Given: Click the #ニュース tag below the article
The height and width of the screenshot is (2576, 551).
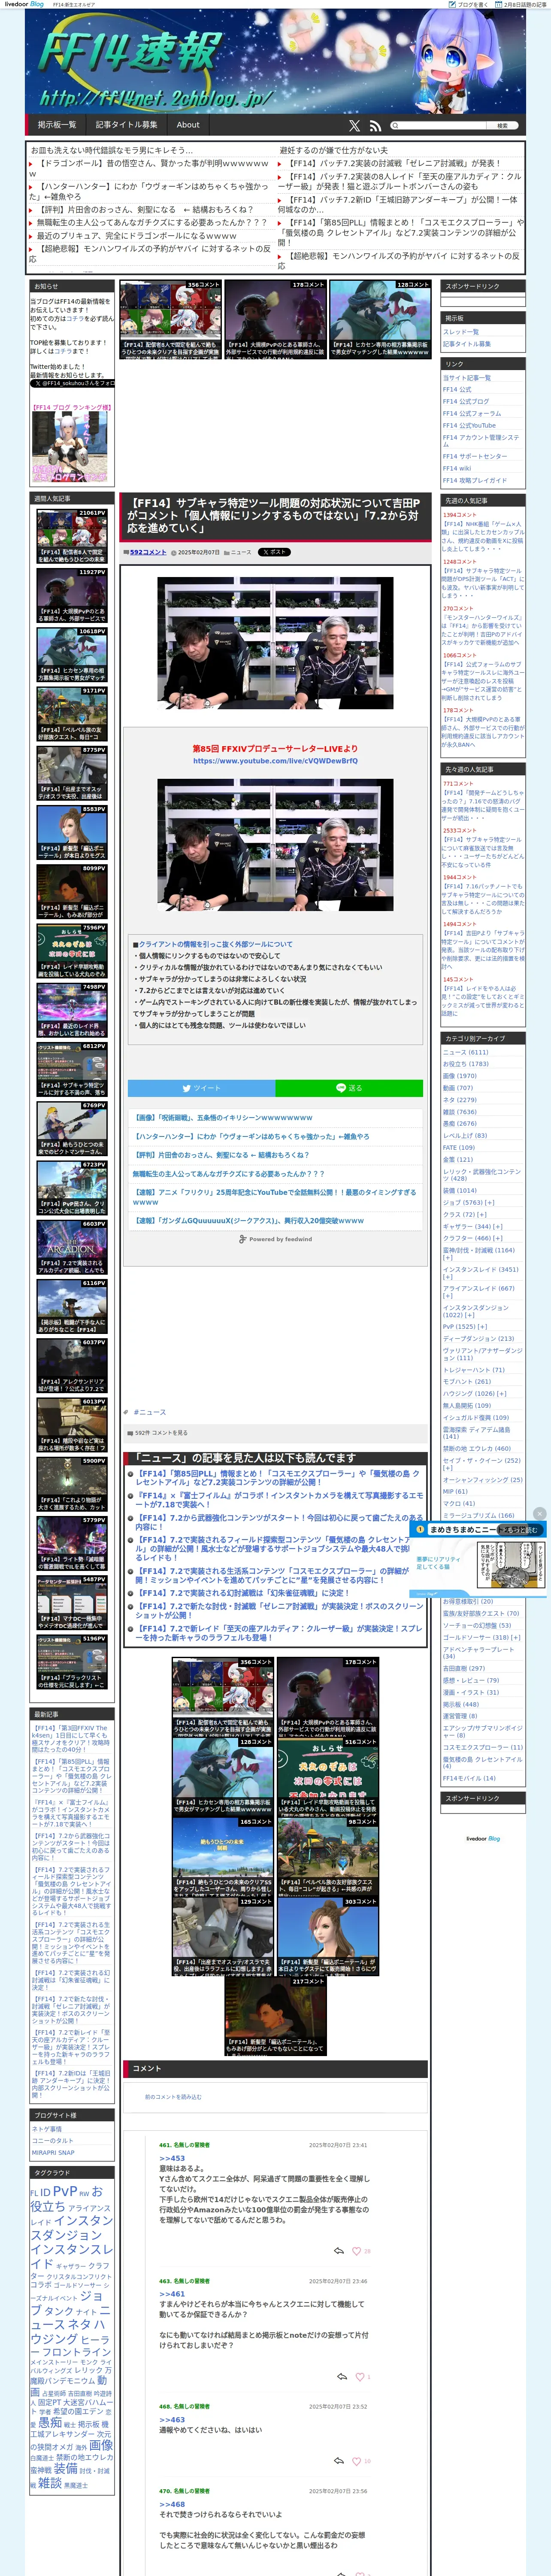Looking at the screenshot, I should (150, 1412).
